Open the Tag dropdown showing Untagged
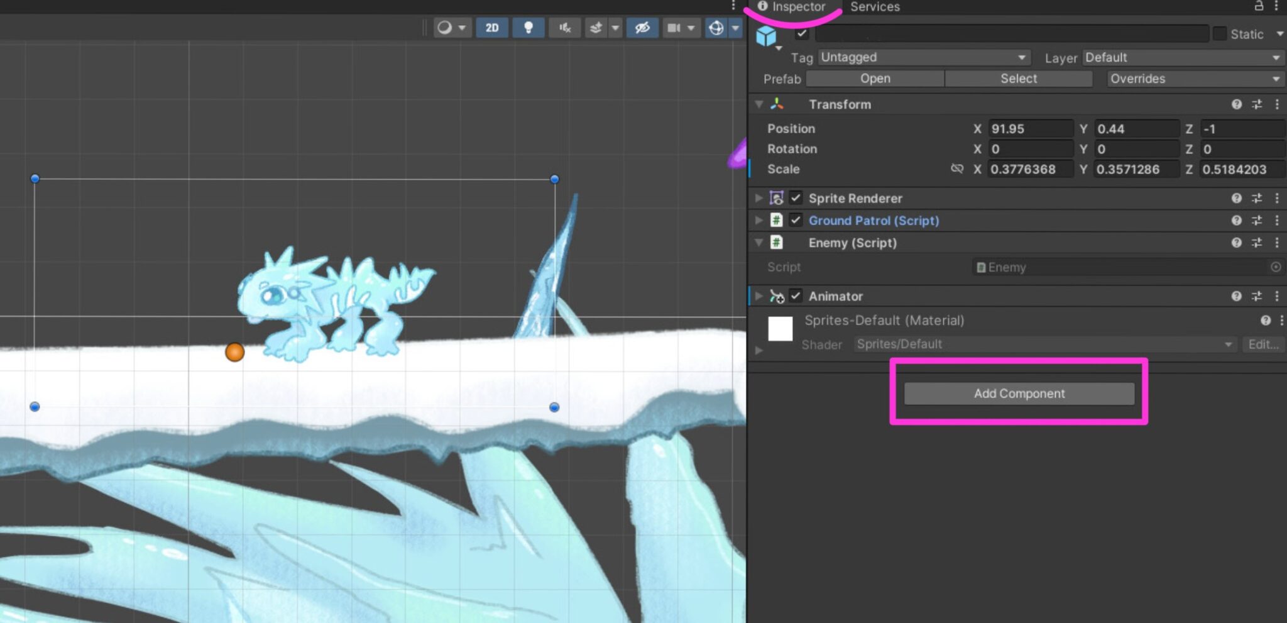 [924, 57]
